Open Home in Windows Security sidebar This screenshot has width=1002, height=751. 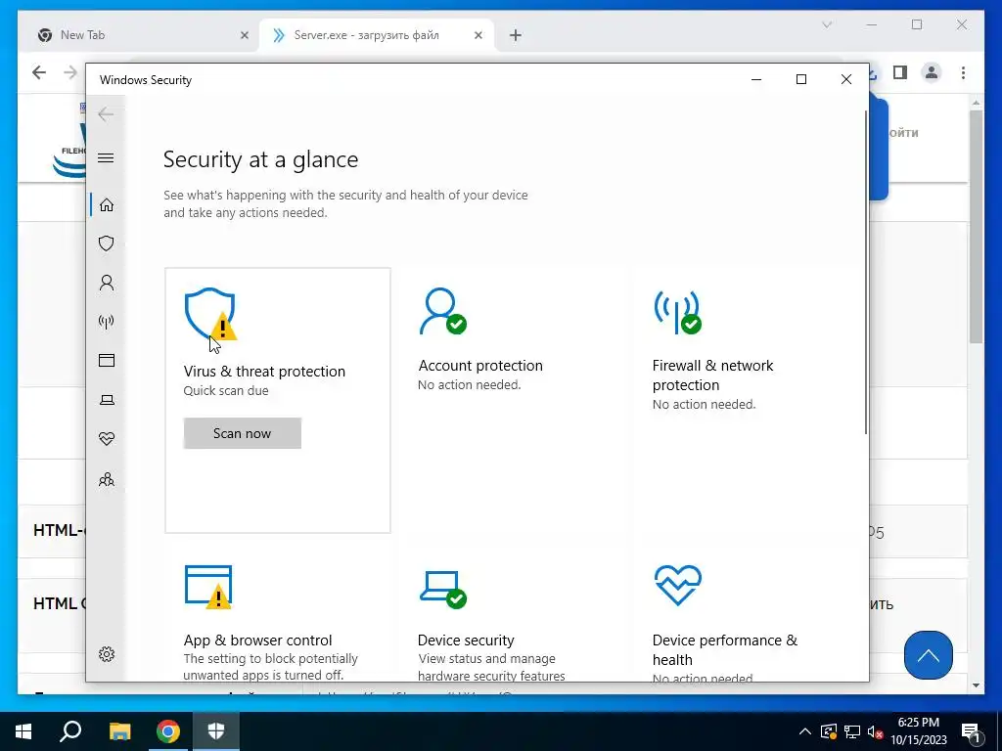click(107, 205)
